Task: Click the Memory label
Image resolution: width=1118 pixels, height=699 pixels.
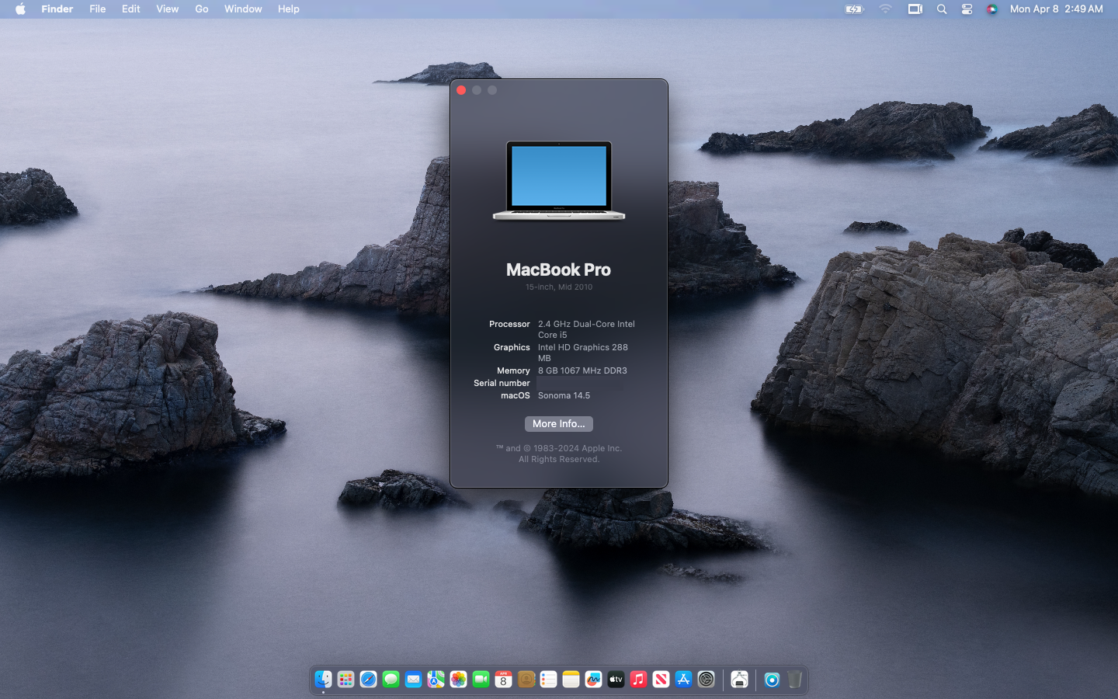Action: (513, 371)
